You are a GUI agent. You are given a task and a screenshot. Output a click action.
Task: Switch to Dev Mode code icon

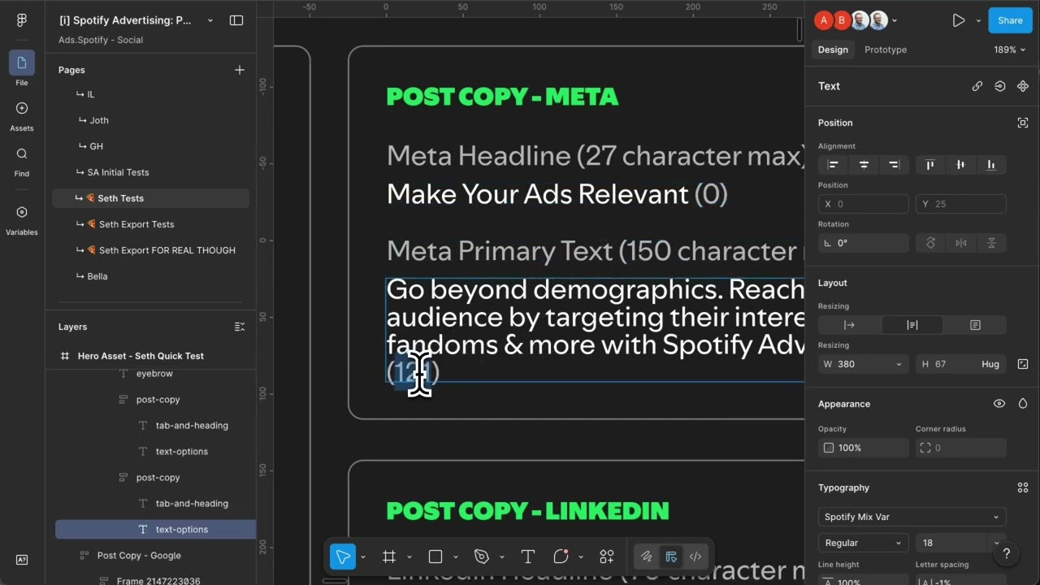(695, 557)
